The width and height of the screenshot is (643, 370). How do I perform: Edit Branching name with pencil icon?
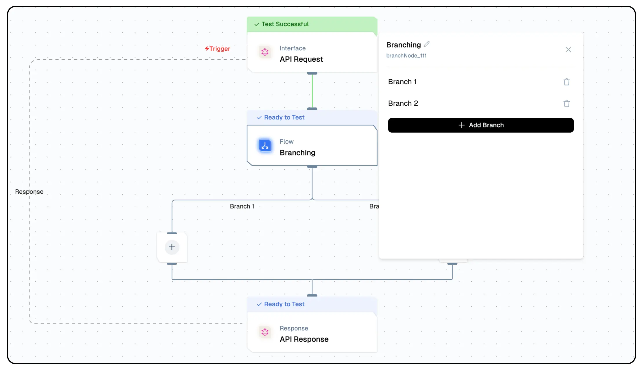426,44
